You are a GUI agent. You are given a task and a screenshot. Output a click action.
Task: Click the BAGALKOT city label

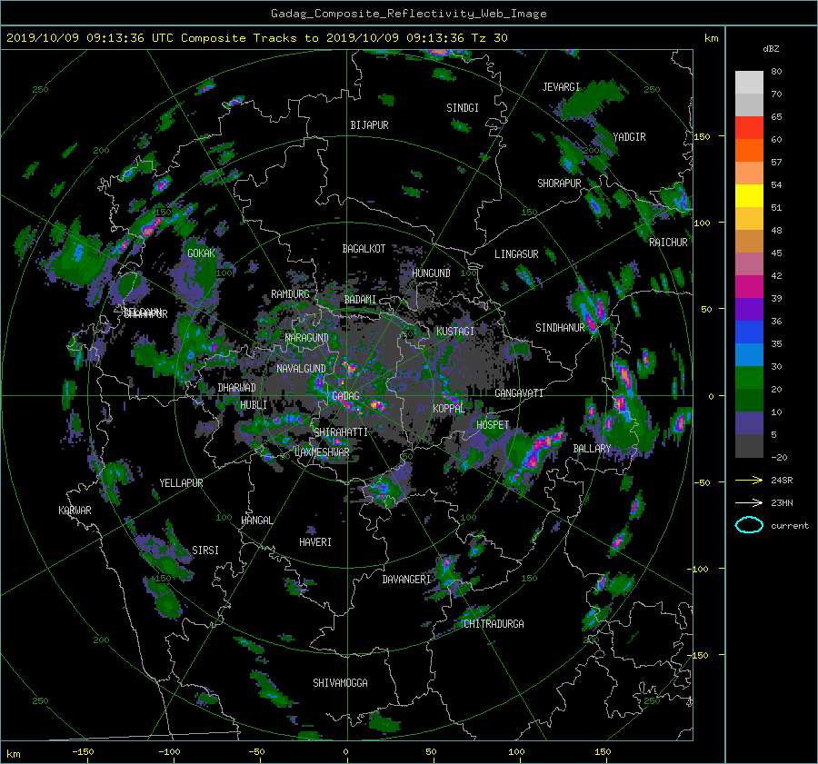point(364,249)
